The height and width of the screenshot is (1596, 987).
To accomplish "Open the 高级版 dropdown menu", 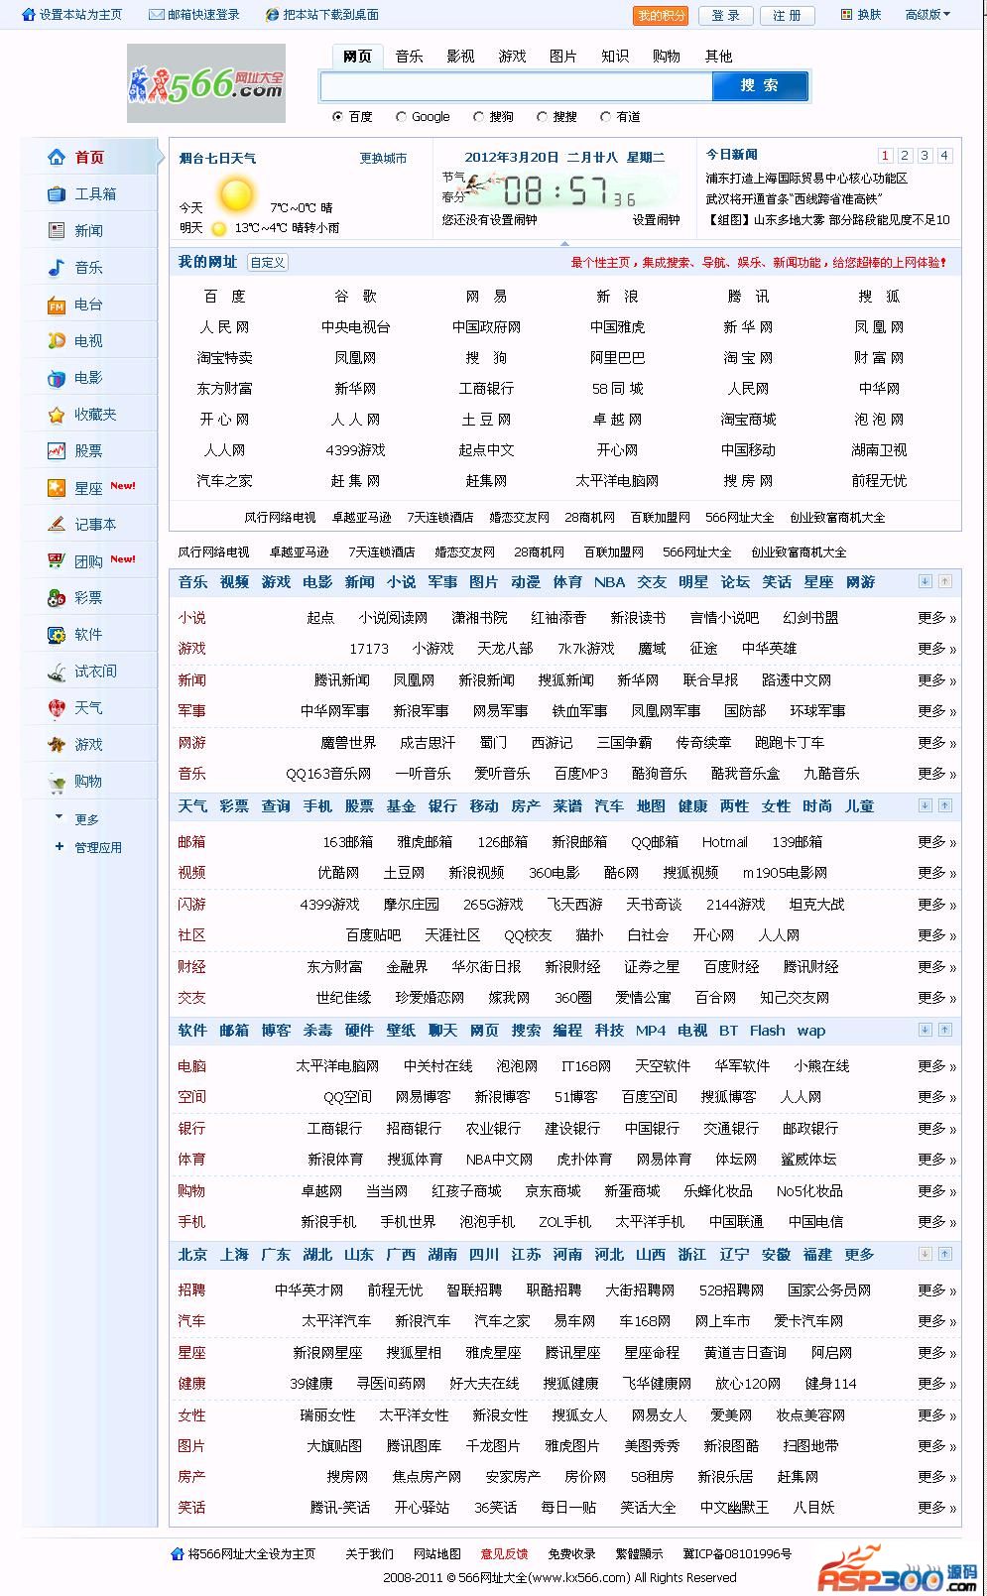I will [x=927, y=15].
